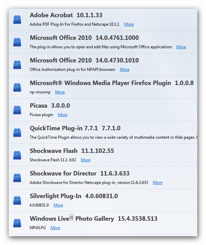The width and height of the screenshot is (206, 245).
Task: Click Office Authorization plug-in description text
Action: coord(72,70)
